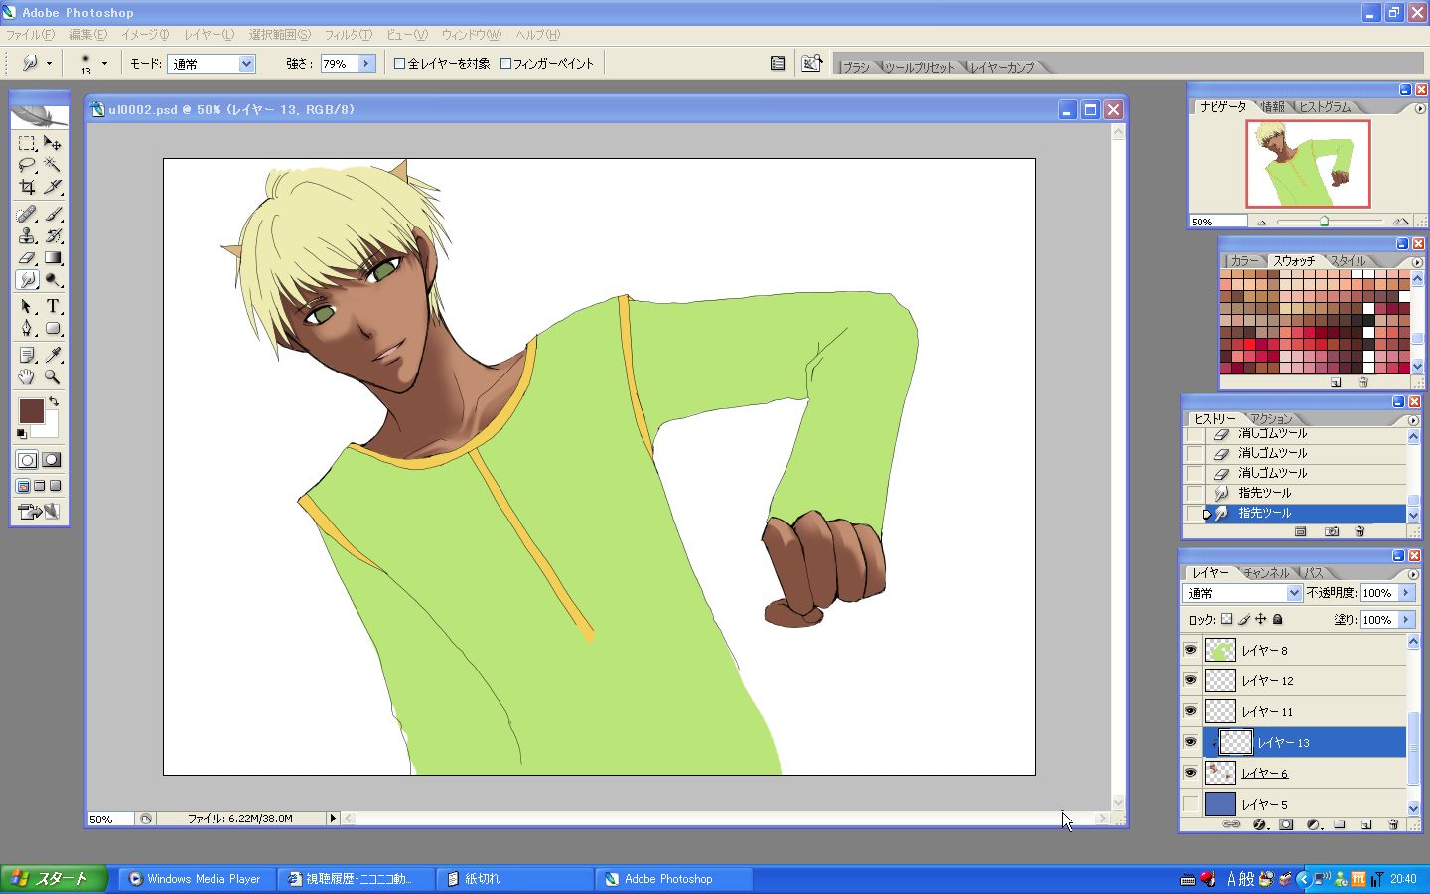
Task: Choose the Type tool
Action: (x=53, y=306)
